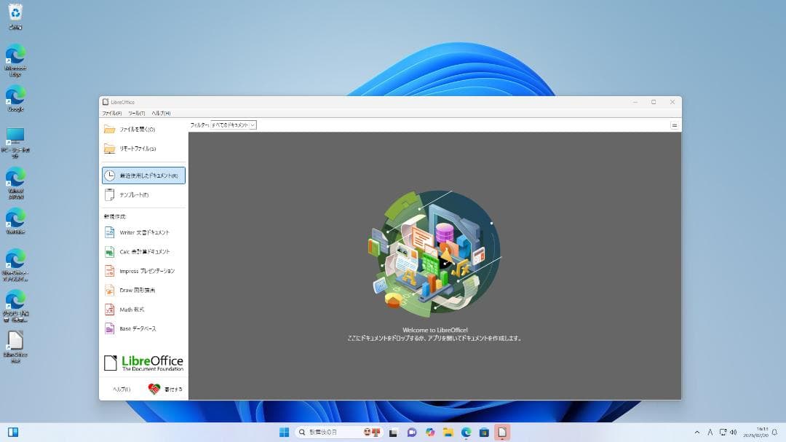The height and width of the screenshot is (442, 786).
Task: Open the ファイルを開く (Open File) folder button
Action: 143,130
